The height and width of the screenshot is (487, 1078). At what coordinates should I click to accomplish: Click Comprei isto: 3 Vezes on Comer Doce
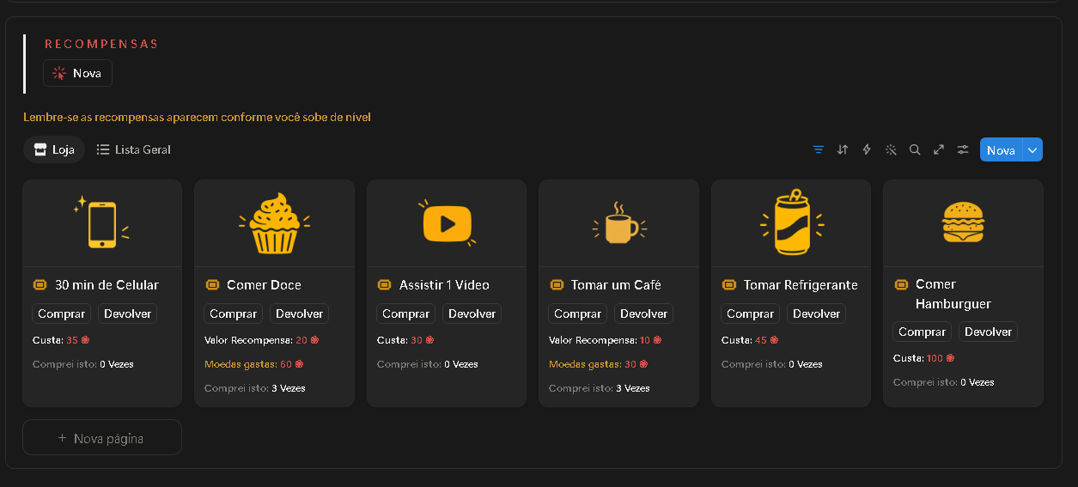(255, 388)
